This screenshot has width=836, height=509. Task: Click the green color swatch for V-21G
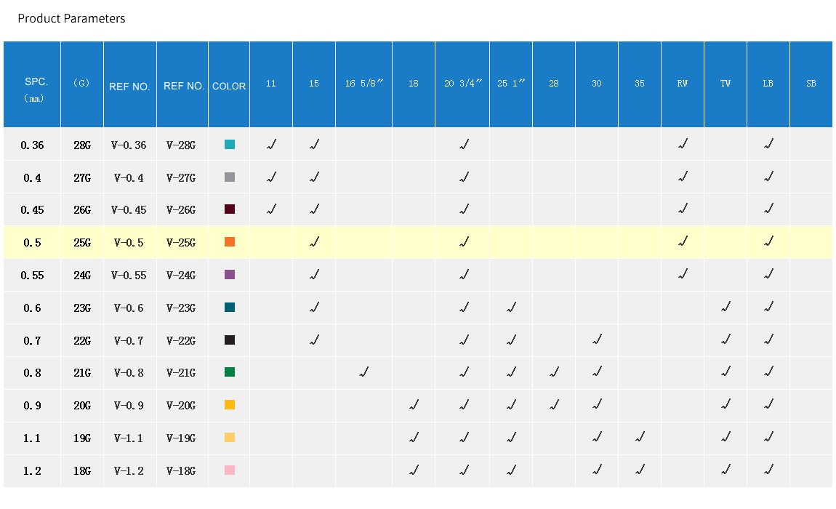(x=230, y=372)
